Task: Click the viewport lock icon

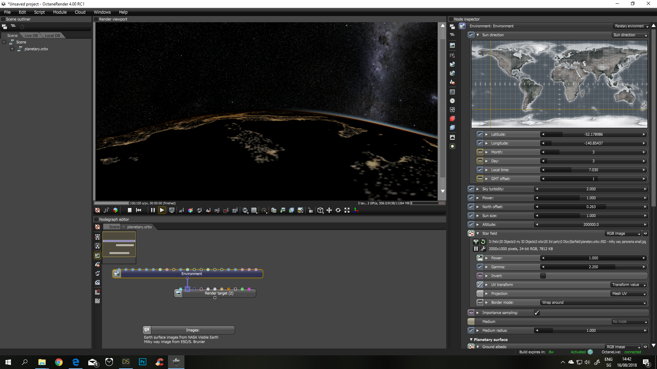Action: [310, 210]
